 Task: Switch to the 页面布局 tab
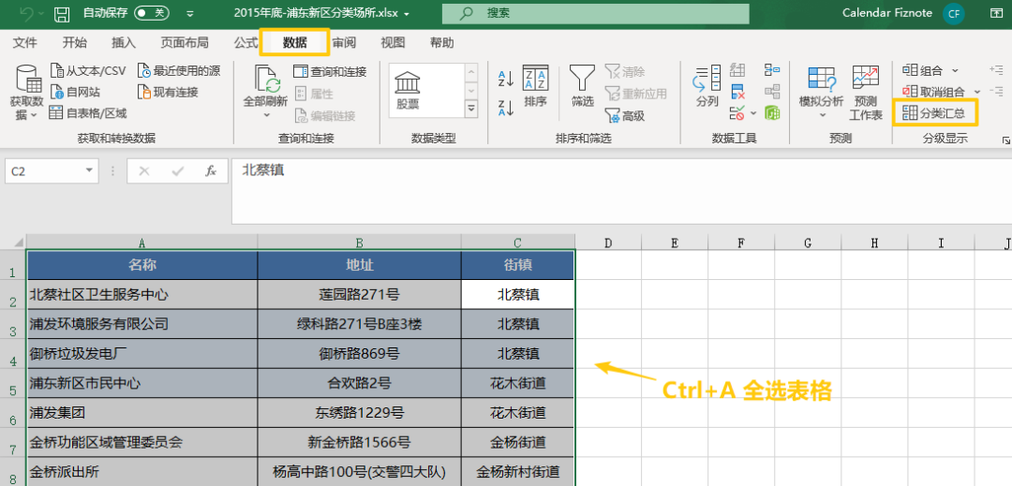point(185,42)
